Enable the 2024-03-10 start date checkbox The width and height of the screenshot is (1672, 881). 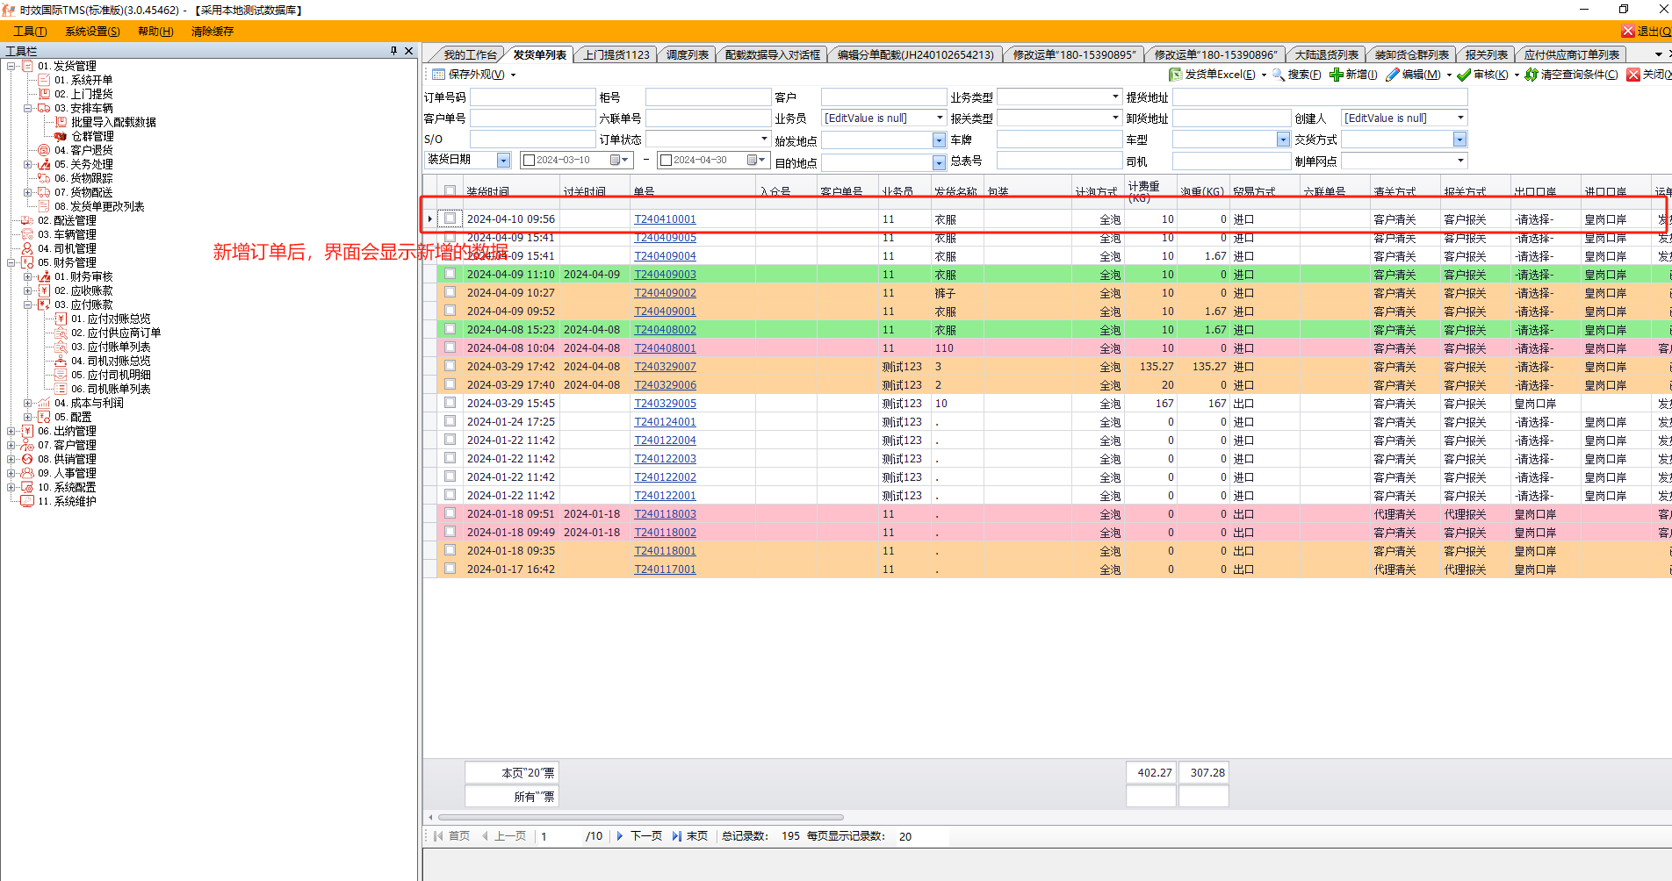529,160
